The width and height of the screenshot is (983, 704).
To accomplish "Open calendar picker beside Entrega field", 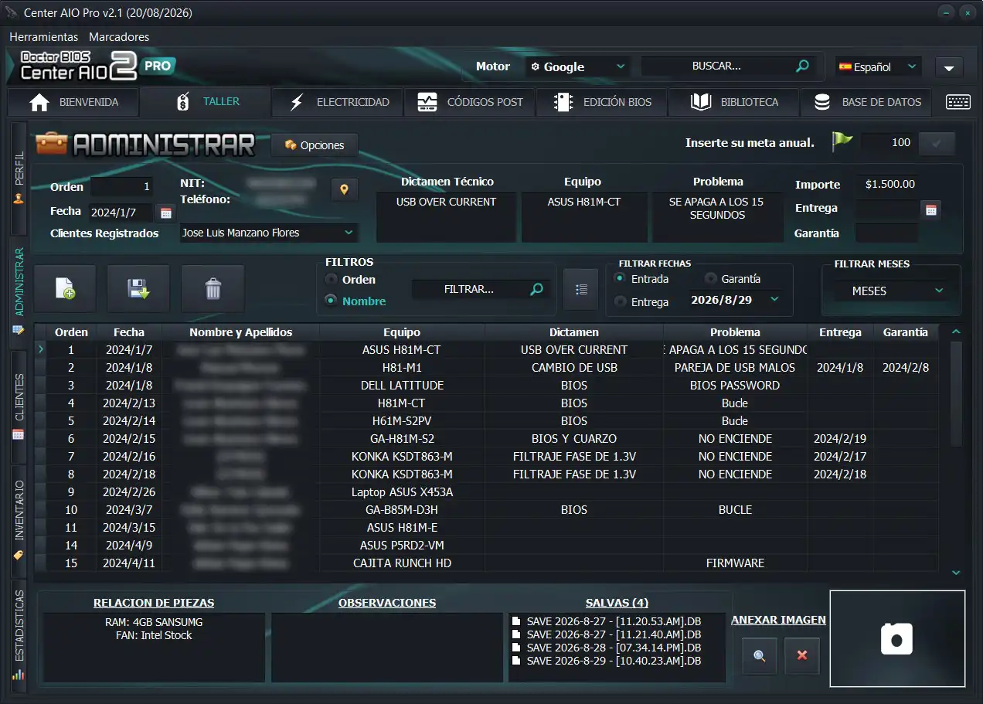I will [931, 209].
